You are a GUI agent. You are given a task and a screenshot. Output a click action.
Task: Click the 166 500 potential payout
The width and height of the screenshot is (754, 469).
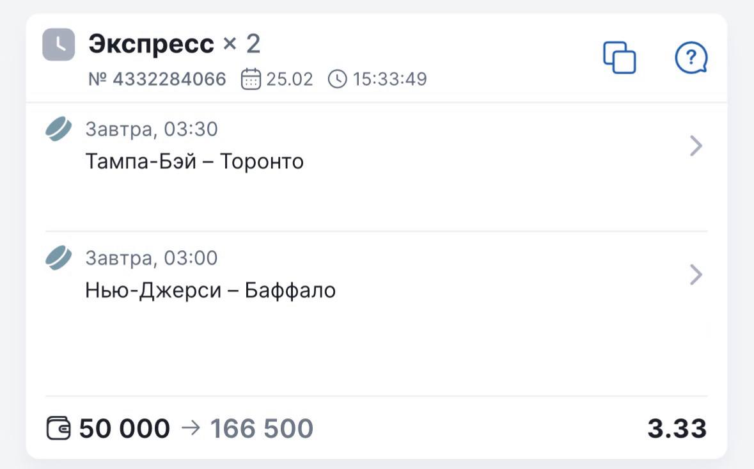click(x=262, y=429)
